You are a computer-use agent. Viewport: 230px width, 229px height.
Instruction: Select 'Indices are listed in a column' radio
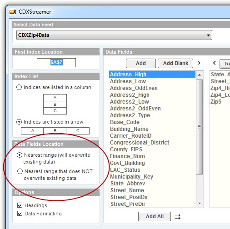pos(19,87)
